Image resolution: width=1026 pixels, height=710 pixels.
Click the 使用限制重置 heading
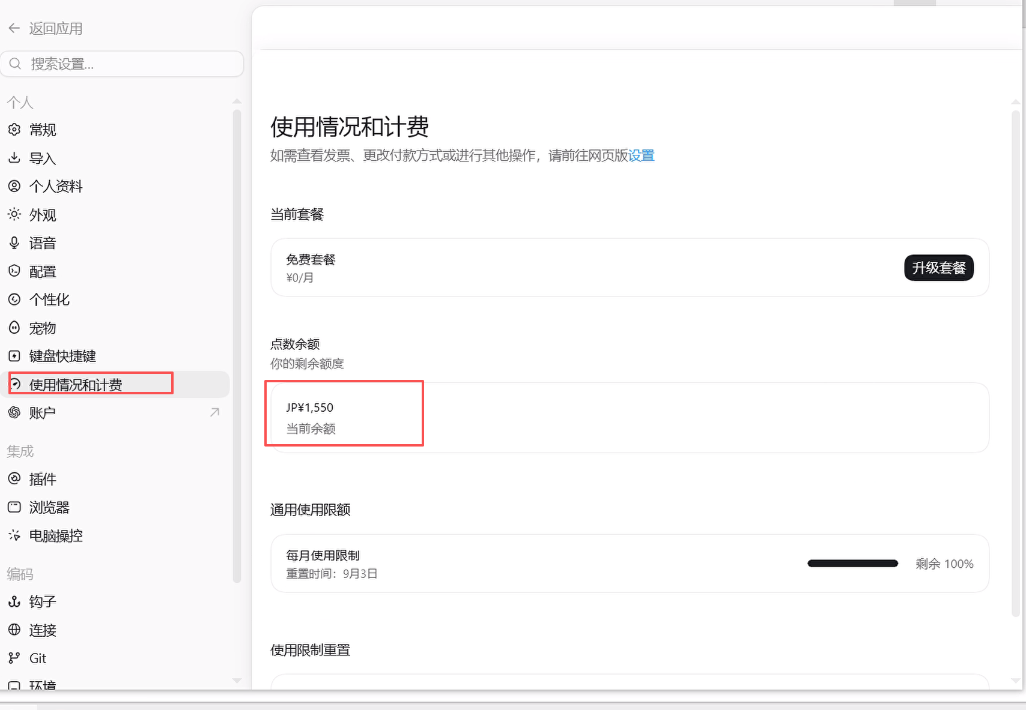(x=311, y=650)
